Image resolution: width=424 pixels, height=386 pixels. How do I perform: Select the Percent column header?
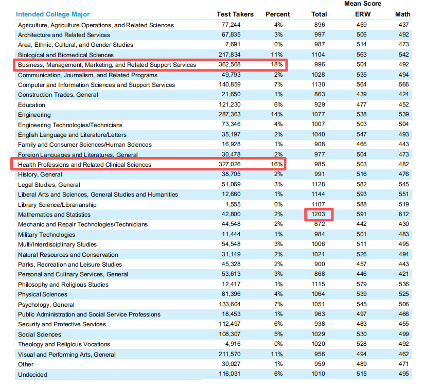click(x=277, y=14)
